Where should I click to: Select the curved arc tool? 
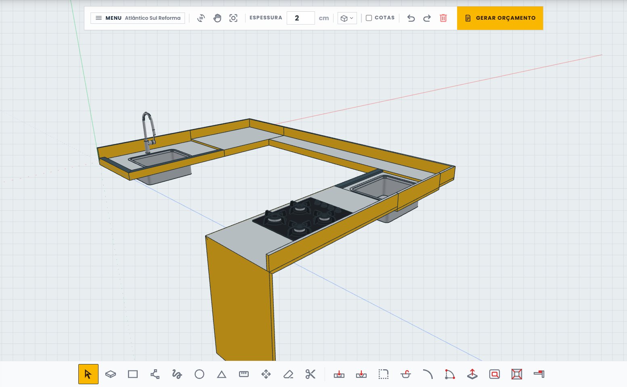[x=428, y=374]
